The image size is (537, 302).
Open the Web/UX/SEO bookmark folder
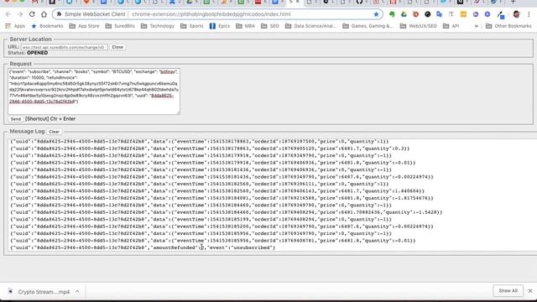tap(419, 26)
